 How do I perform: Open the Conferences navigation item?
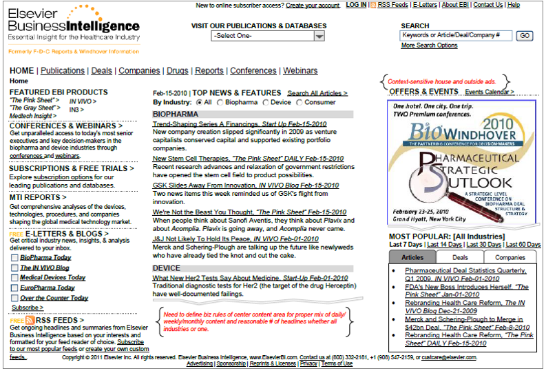tap(253, 71)
